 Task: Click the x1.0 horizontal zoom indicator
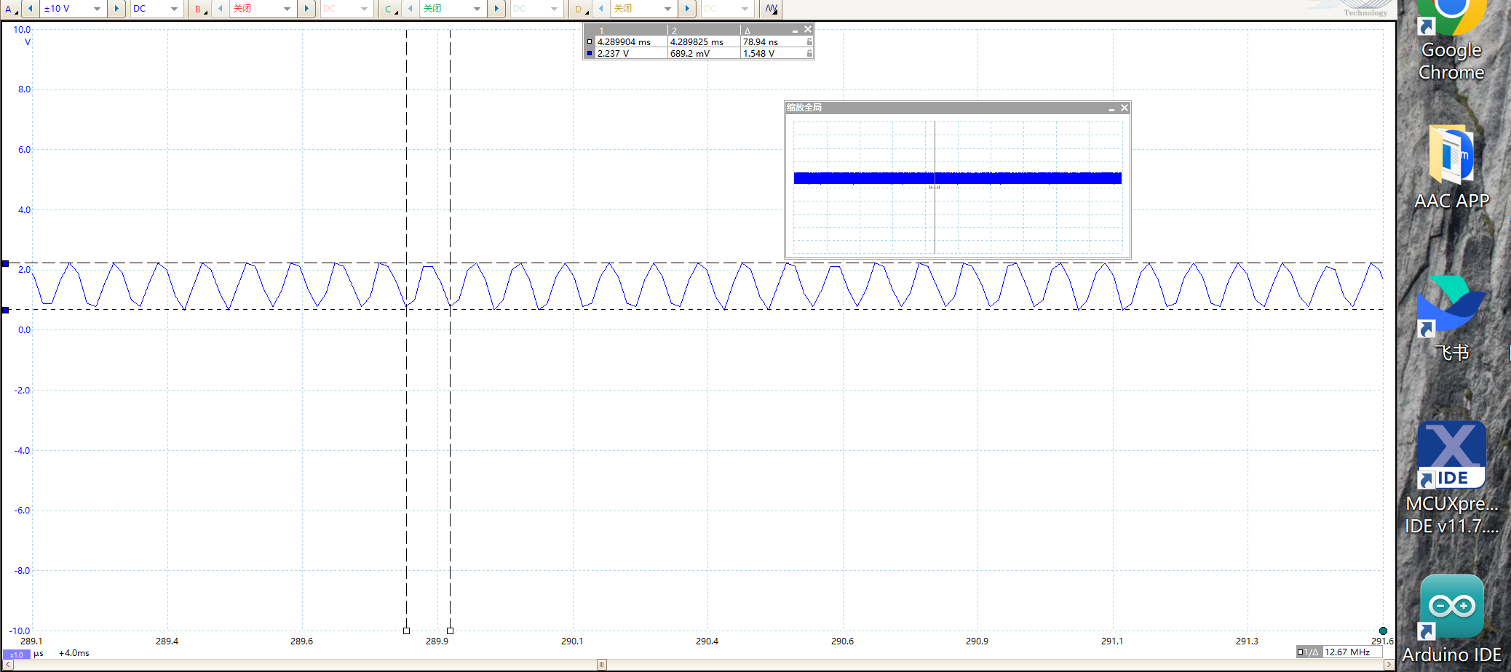(x=17, y=654)
